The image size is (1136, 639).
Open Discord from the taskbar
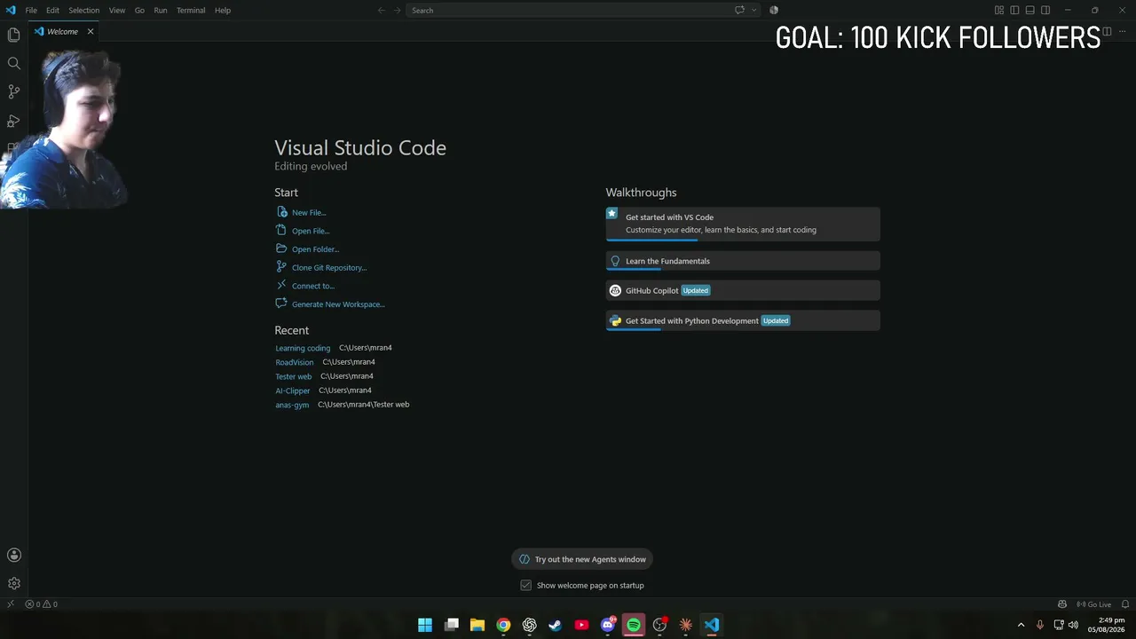[x=608, y=625]
